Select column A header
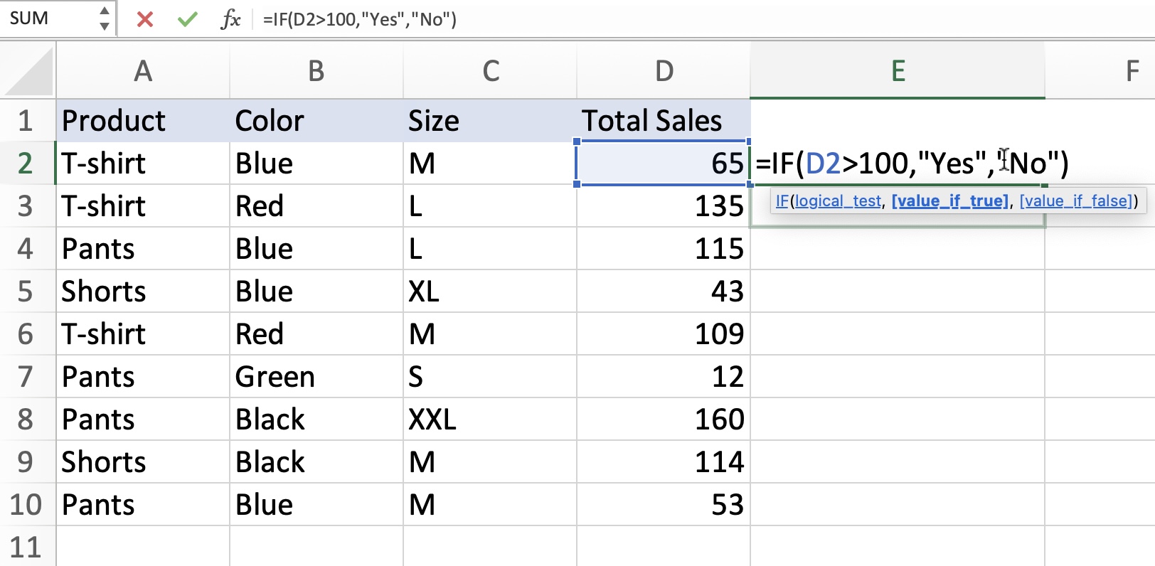The height and width of the screenshot is (566, 1155). pos(143,71)
